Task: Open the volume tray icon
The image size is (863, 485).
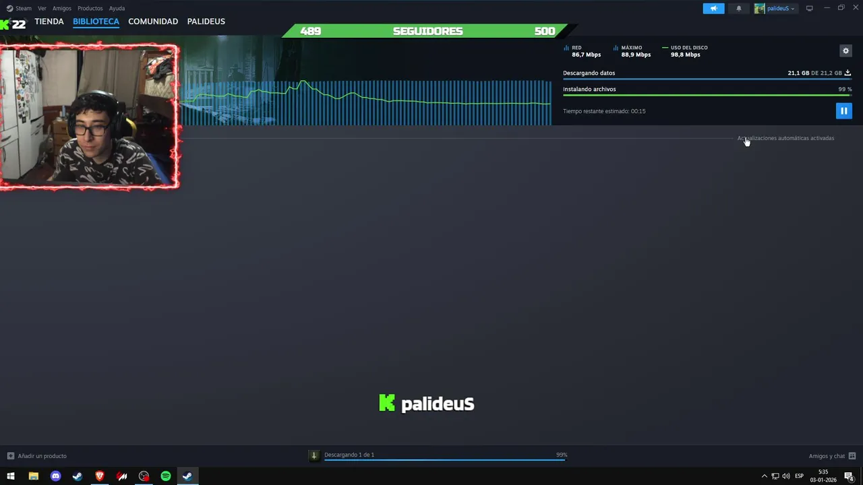Action: 785,476
